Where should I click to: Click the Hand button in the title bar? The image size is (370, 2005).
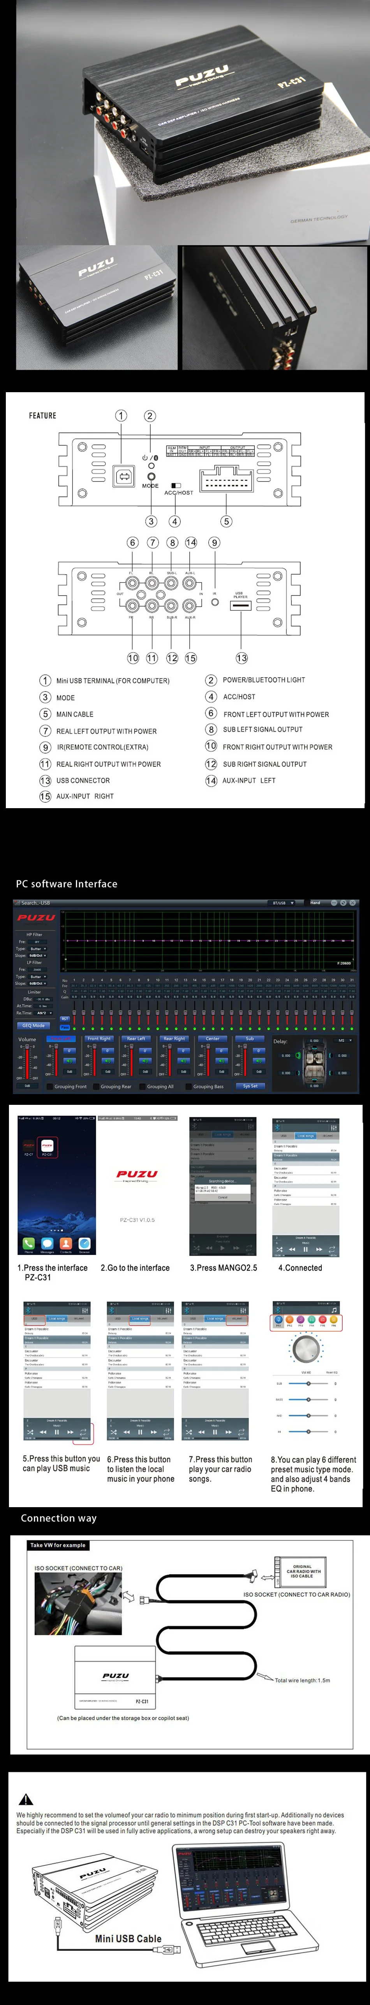click(x=315, y=903)
